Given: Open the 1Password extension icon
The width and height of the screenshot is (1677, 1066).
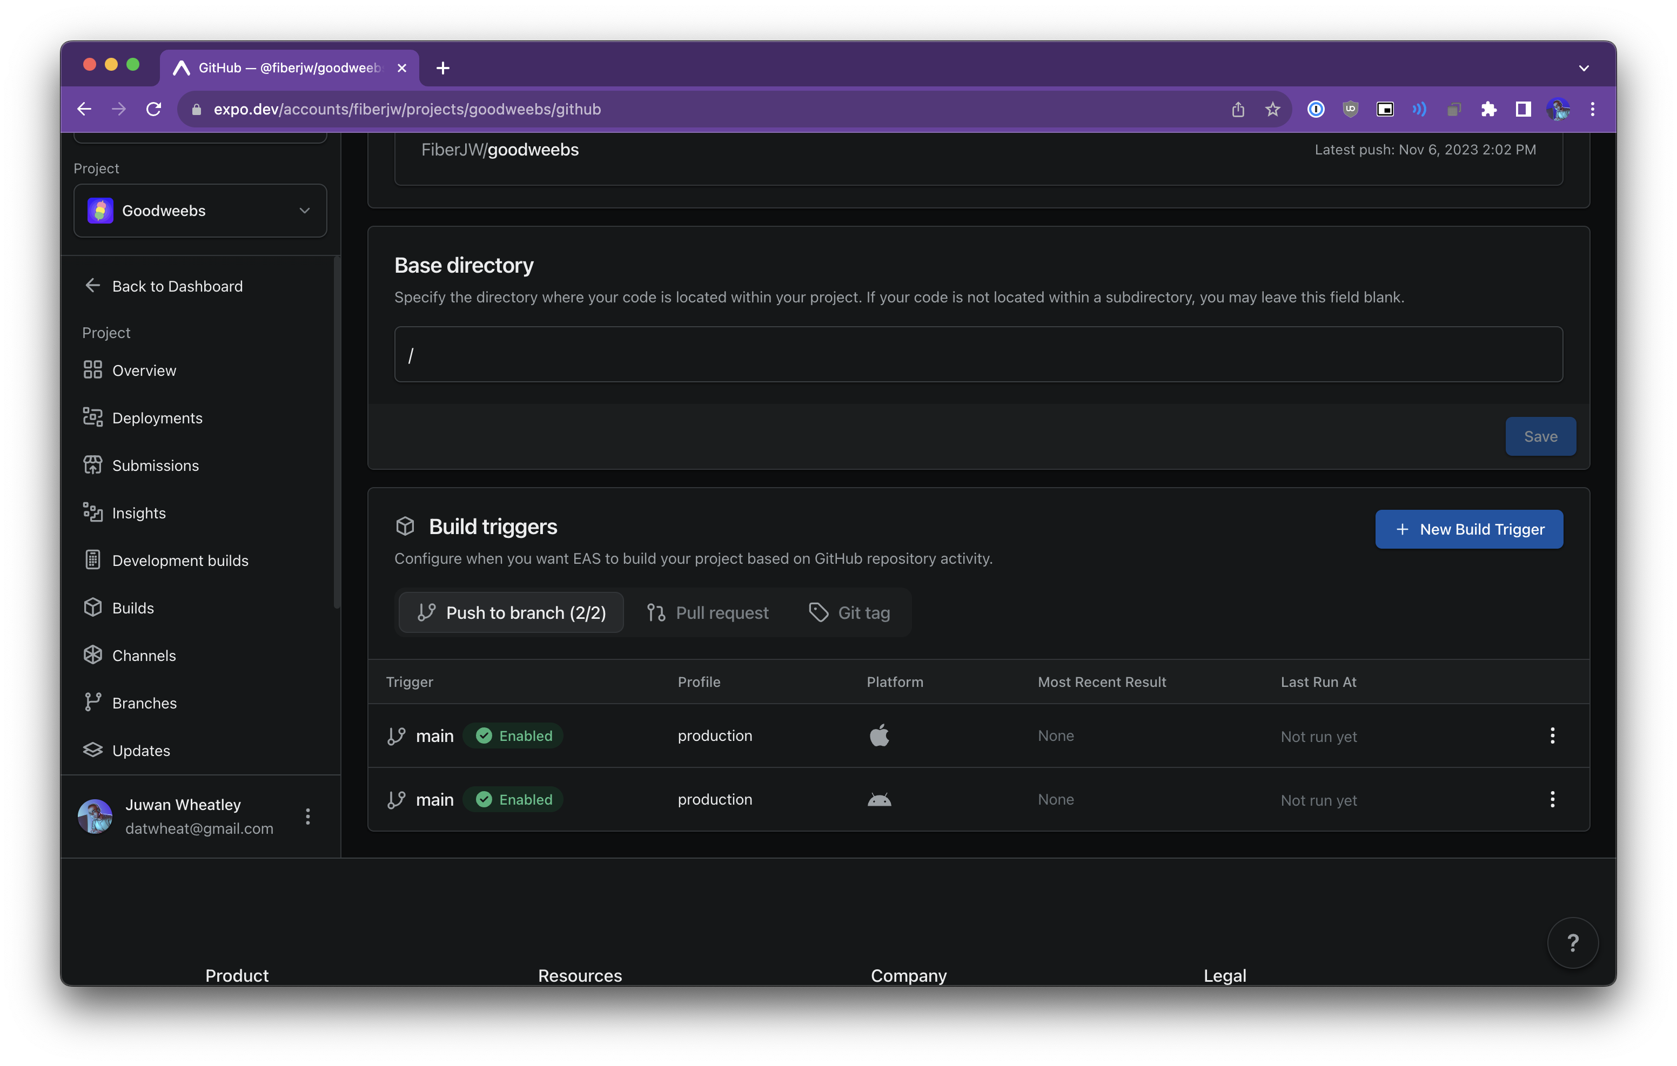Looking at the screenshot, I should [1315, 109].
